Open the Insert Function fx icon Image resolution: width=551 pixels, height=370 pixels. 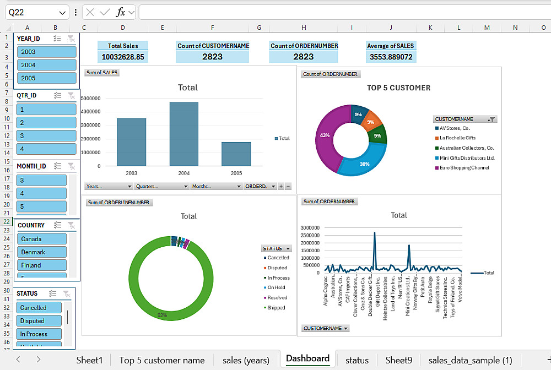(x=121, y=13)
